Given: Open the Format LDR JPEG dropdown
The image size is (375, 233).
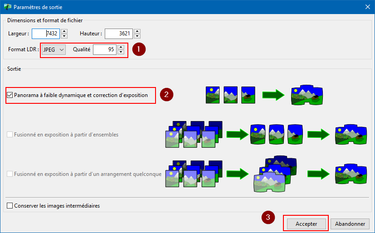Looking at the screenshot, I should coord(54,50).
